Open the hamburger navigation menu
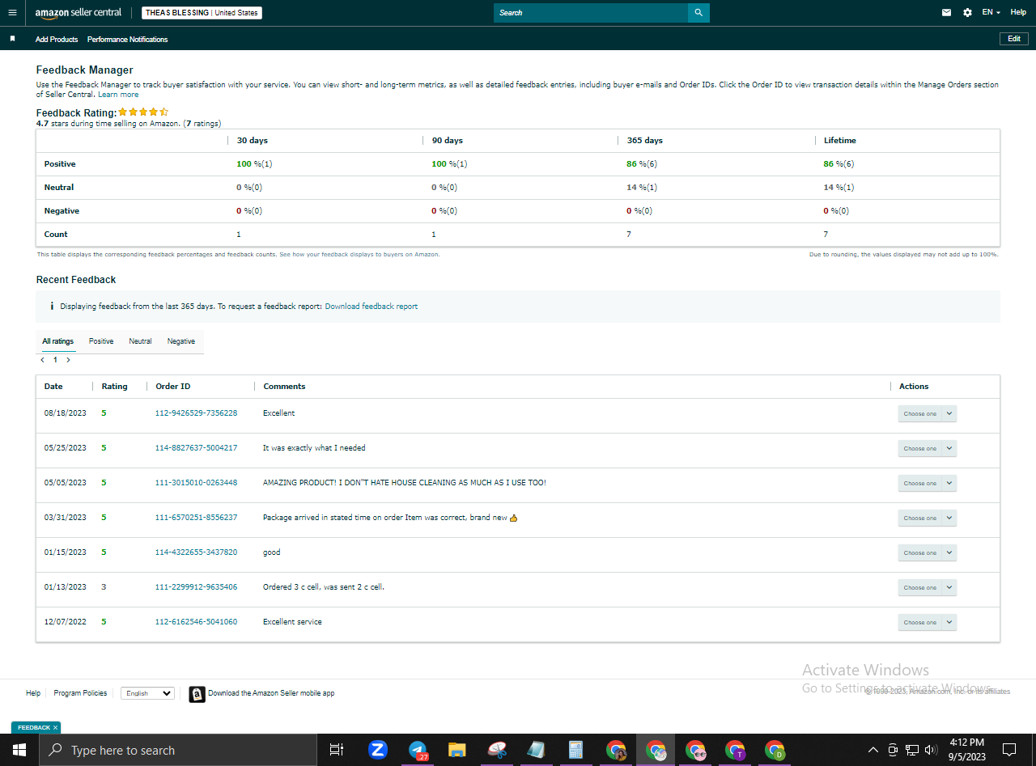 point(12,13)
